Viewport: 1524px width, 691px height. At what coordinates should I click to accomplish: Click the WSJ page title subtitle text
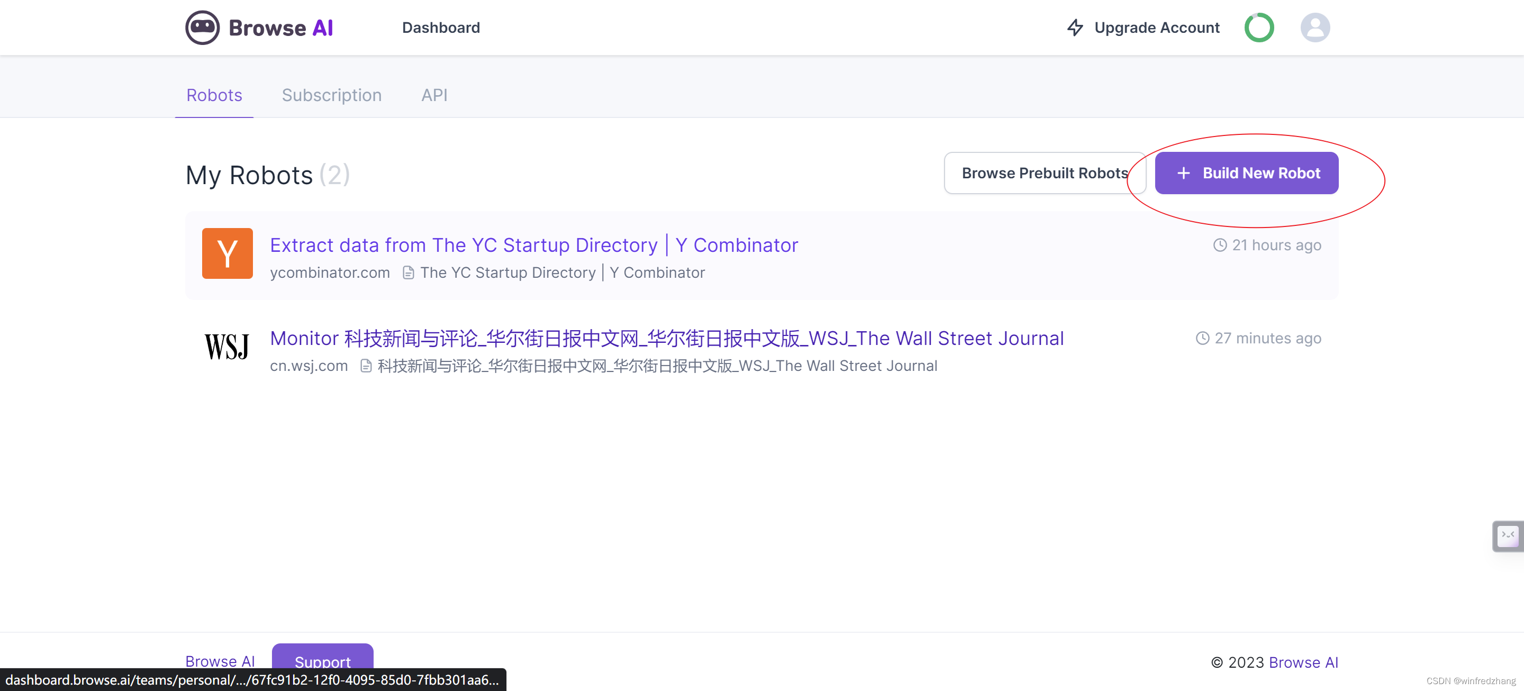[657, 366]
